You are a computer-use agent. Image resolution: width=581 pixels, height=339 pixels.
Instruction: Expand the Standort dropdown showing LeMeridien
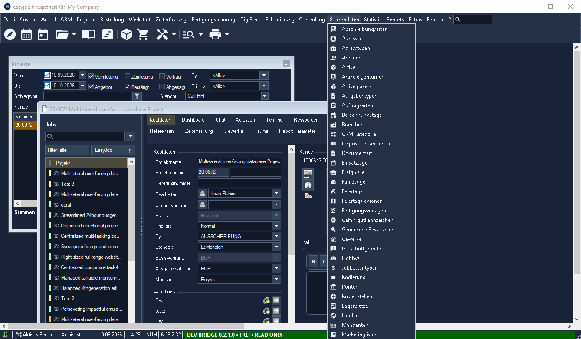coord(276,247)
